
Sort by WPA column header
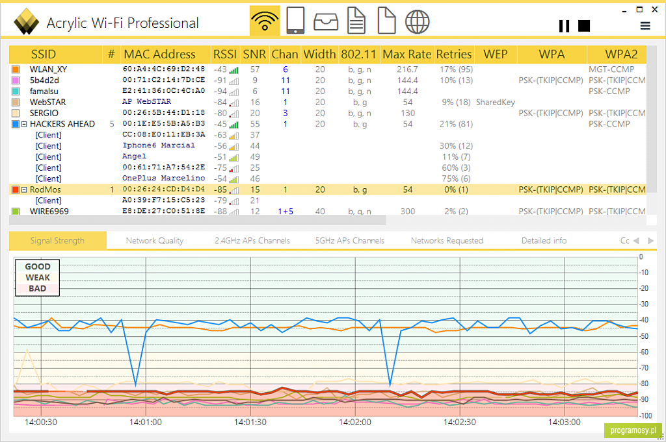pyautogui.click(x=552, y=55)
